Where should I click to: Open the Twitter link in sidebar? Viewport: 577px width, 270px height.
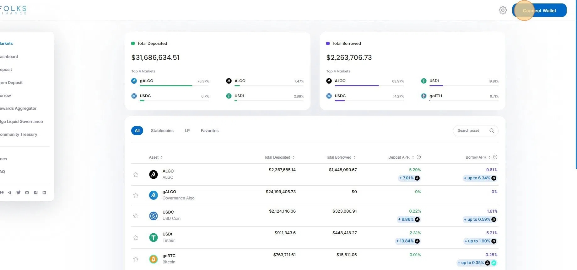(18, 193)
